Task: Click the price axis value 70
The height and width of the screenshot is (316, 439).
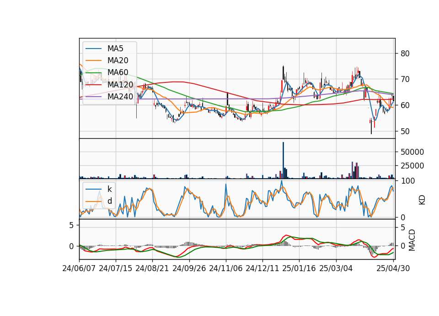Action: point(405,79)
